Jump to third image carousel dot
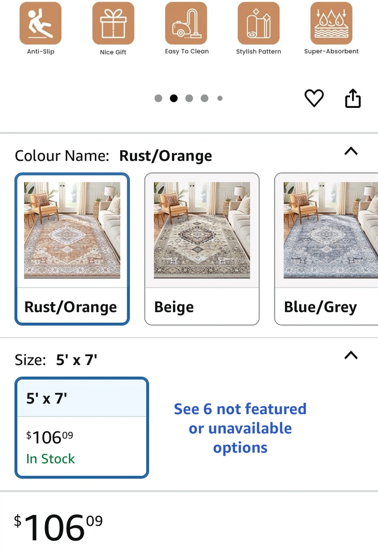 [189, 98]
